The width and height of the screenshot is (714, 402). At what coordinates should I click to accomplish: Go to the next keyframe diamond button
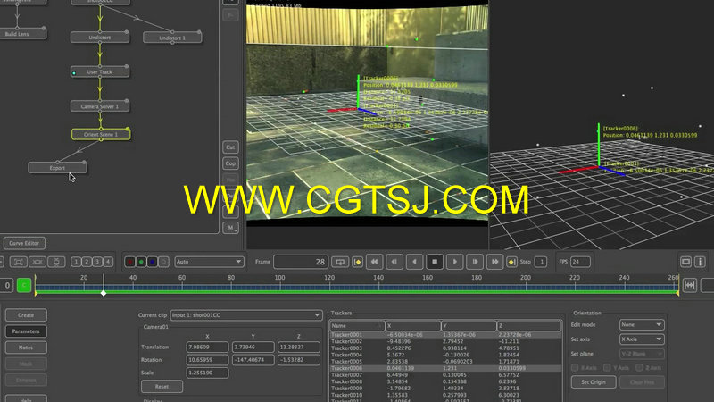coord(511,262)
